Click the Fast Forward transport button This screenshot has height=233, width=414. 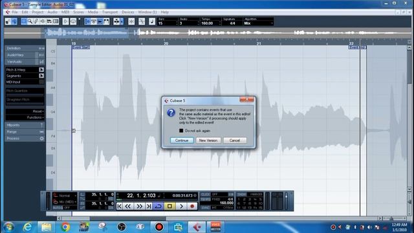(x=139, y=206)
